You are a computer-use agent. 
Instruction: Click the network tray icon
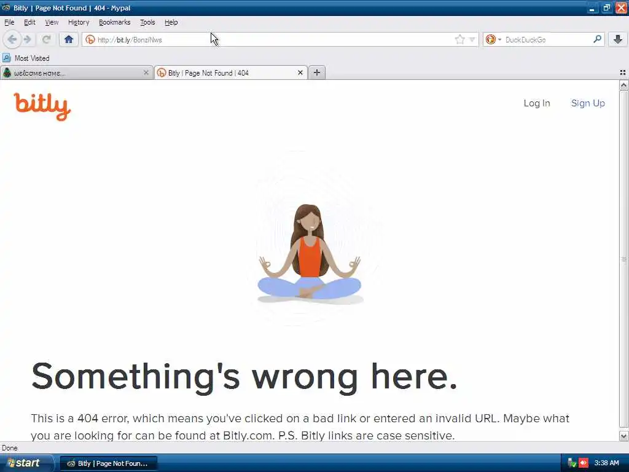pyautogui.click(x=572, y=463)
